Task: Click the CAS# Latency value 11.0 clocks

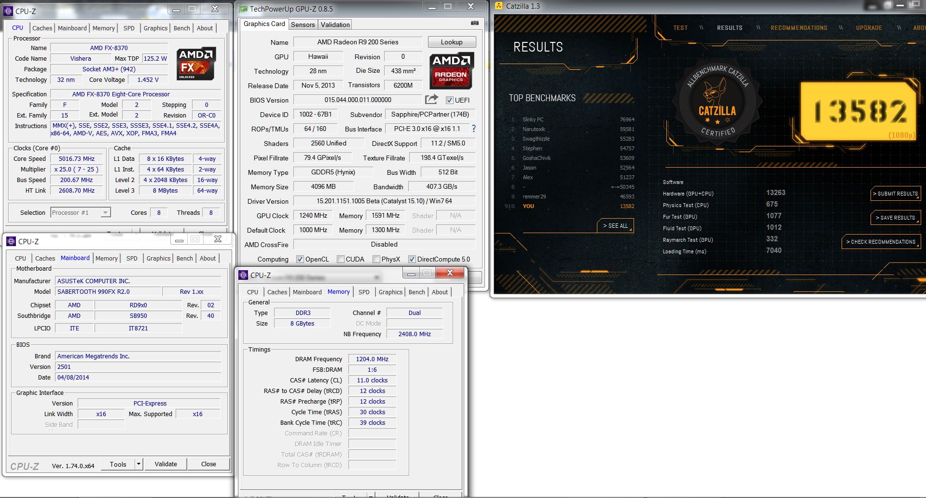Action: tap(372, 380)
